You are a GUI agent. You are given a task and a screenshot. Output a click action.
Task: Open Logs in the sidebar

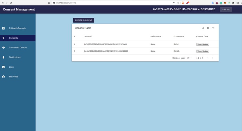click(x=18, y=67)
